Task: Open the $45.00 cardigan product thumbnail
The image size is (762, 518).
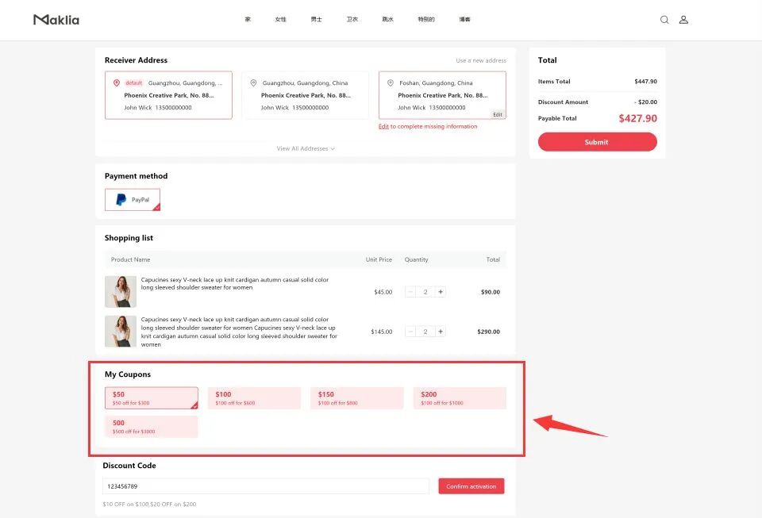Action: coord(121,292)
